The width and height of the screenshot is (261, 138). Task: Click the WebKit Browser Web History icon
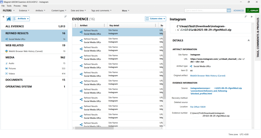point(6,51)
